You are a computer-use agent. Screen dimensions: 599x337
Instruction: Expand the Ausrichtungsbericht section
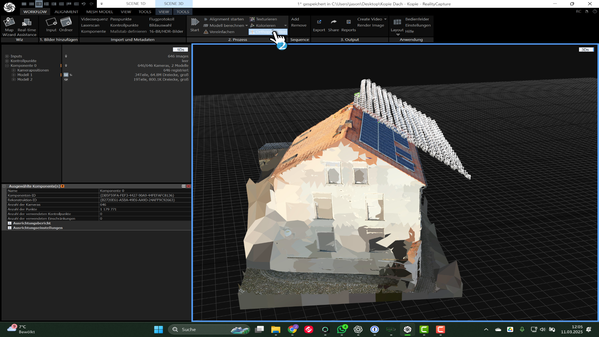pos(10,223)
